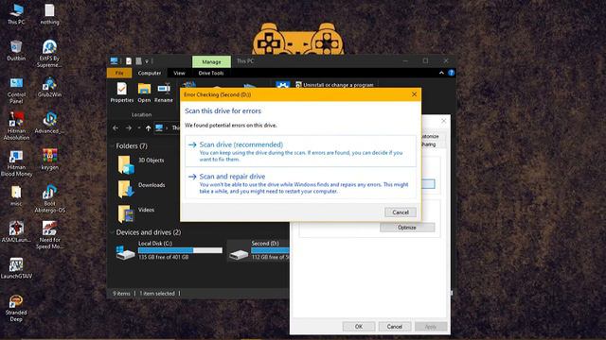Launch the ASM2Laun... desktop shortcut

[16, 231]
